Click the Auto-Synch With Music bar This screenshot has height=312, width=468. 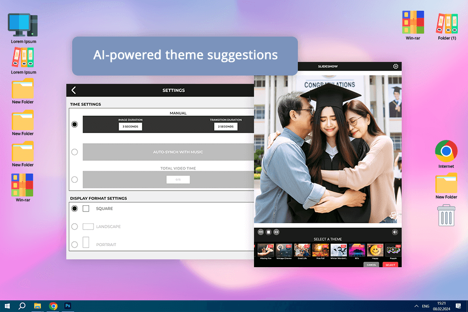pyautogui.click(x=168, y=152)
